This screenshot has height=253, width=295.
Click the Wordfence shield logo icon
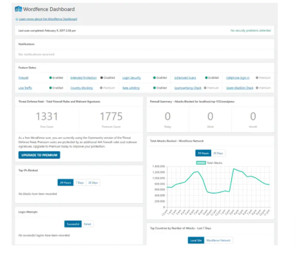18,9
